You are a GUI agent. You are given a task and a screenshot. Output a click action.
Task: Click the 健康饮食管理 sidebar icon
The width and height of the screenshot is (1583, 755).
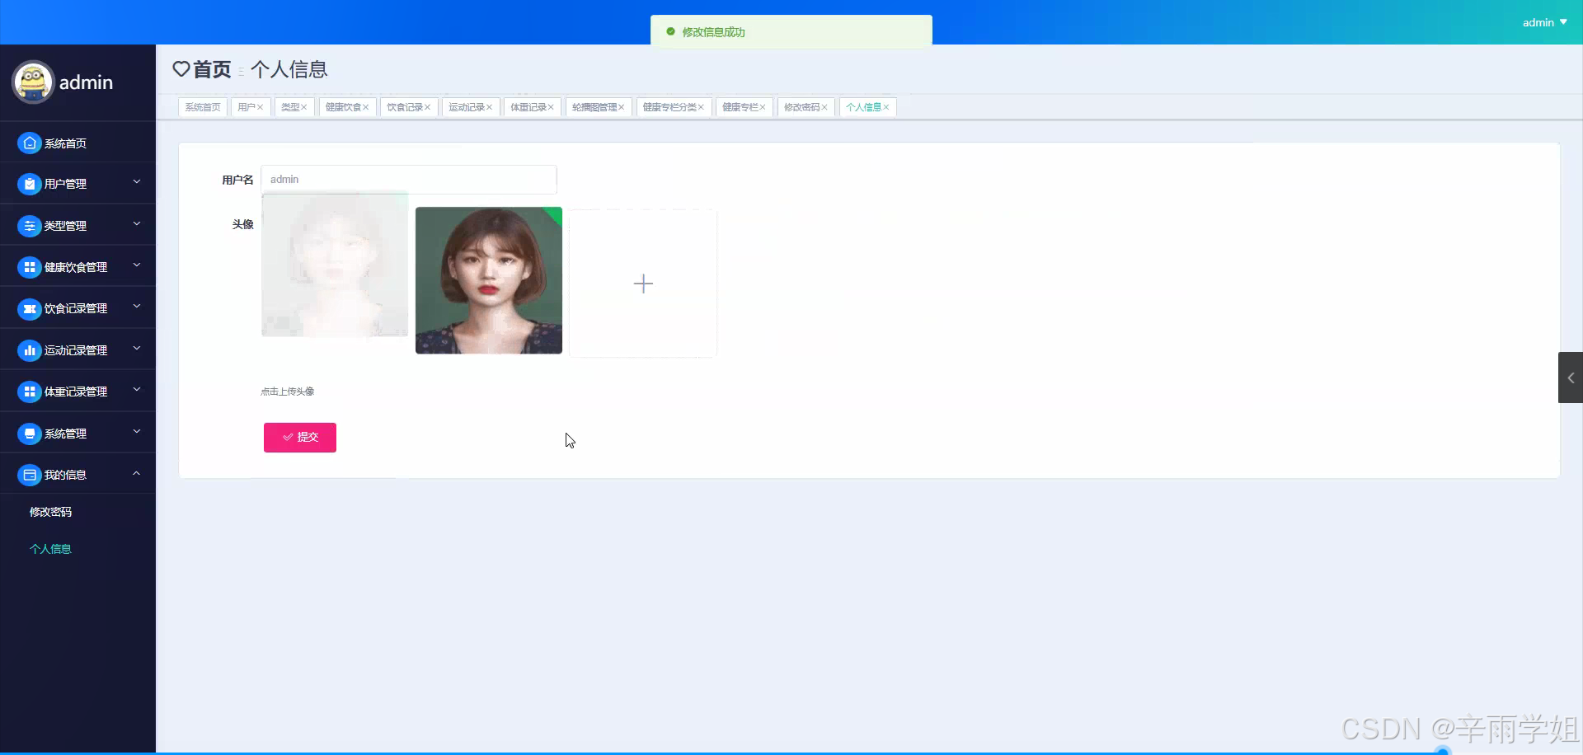[x=30, y=266]
